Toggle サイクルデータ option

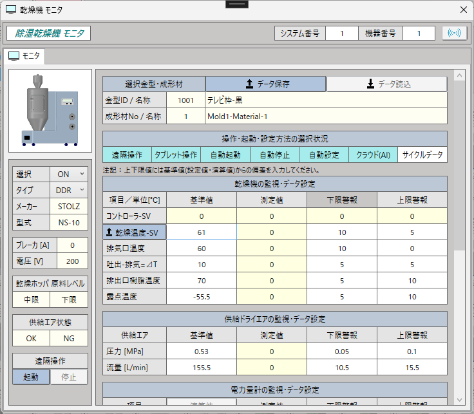(422, 155)
